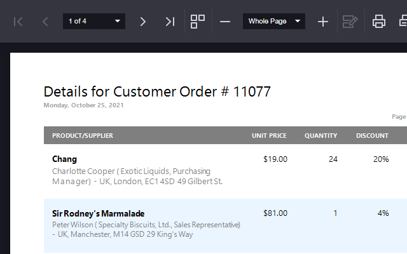Click the $81.00 unit price cell
Screen dimensions: 407x254
click(275, 213)
